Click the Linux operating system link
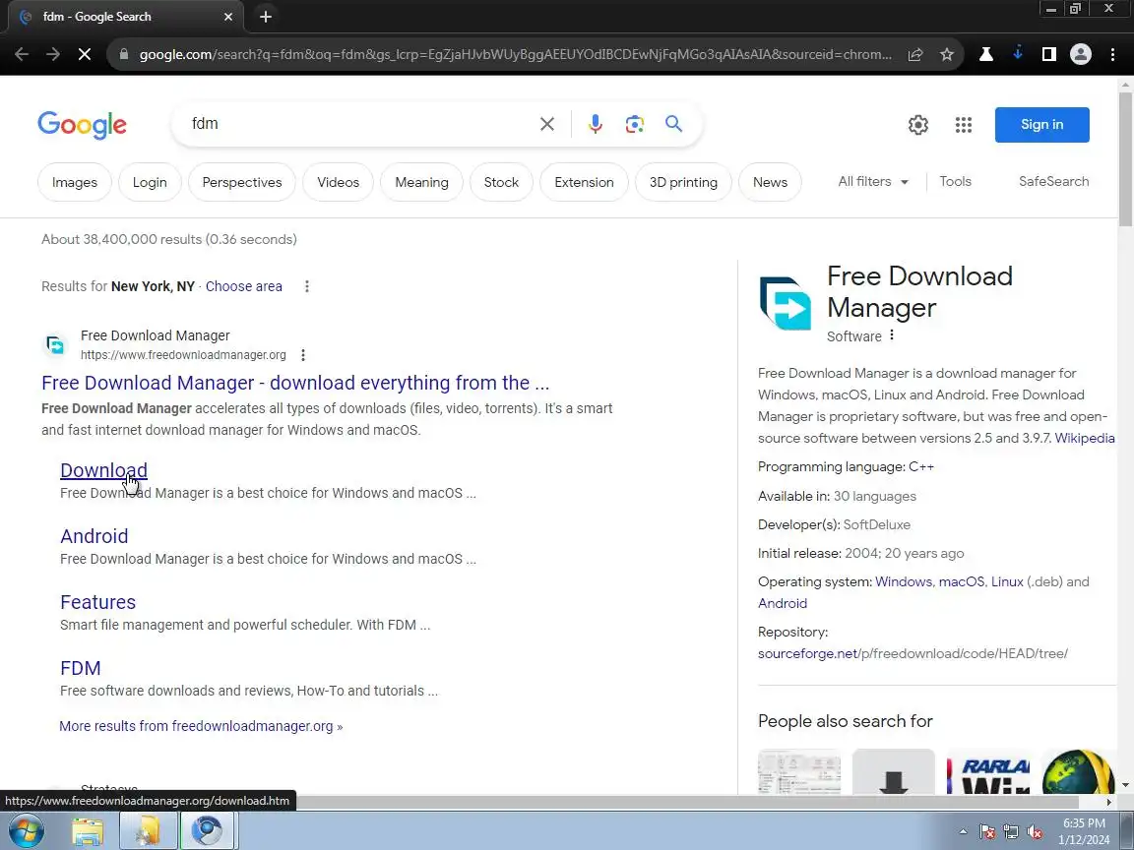This screenshot has width=1134, height=850. click(1007, 581)
